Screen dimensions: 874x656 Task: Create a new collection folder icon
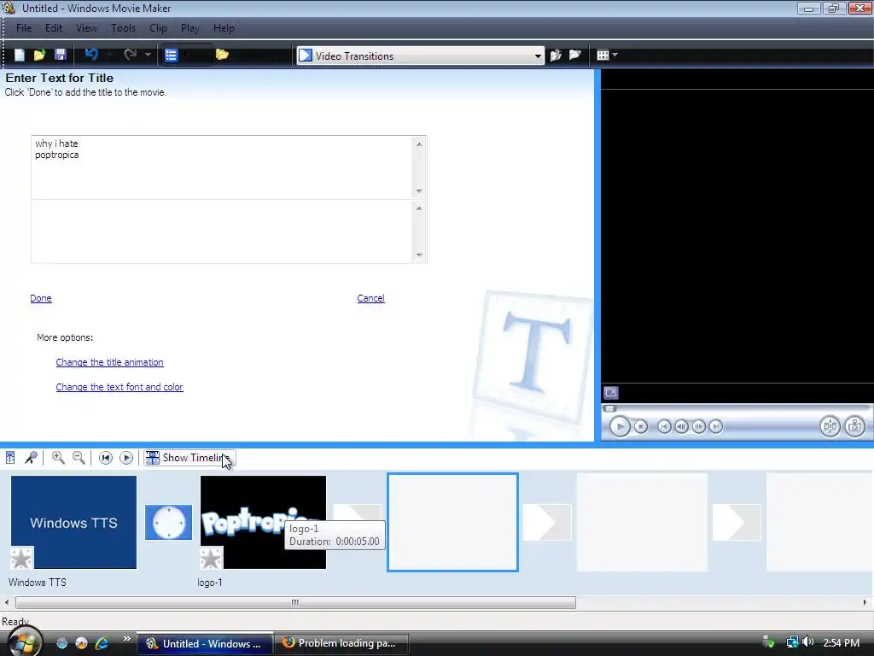[574, 55]
